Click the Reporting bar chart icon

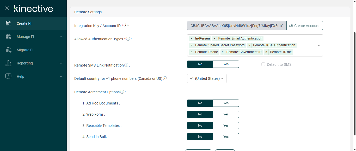pos(8,63)
